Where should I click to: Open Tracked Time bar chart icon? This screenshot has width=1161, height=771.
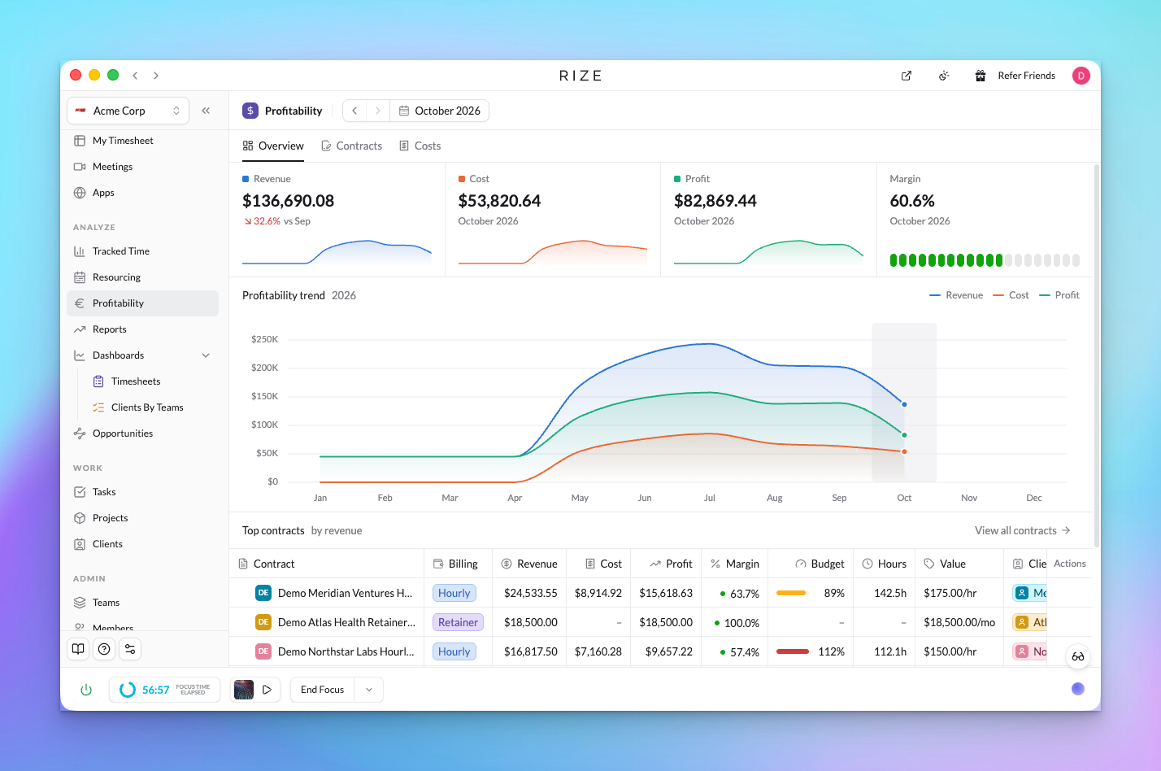[x=80, y=251]
